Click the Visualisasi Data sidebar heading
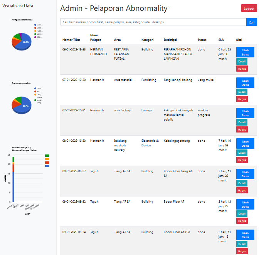Viewport: 259px width, 255px height. point(18,6)
